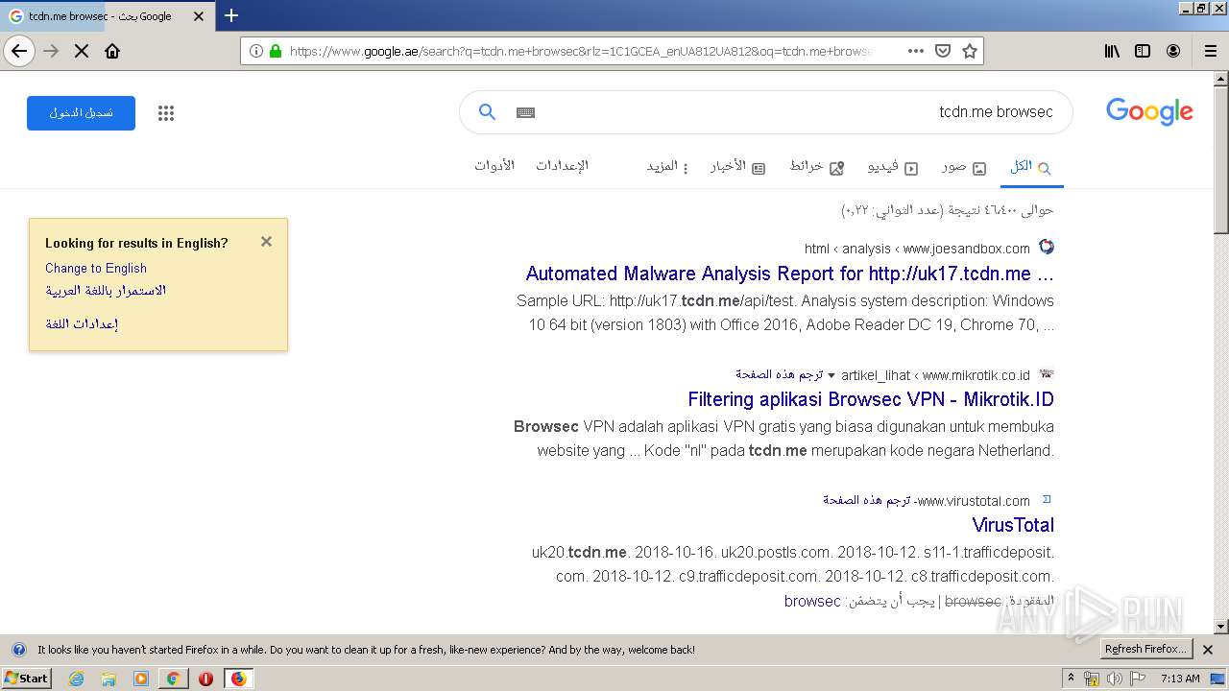Click the 7:13 AM system clock
This screenshot has width=1229, height=691.
[x=1180, y=679]
